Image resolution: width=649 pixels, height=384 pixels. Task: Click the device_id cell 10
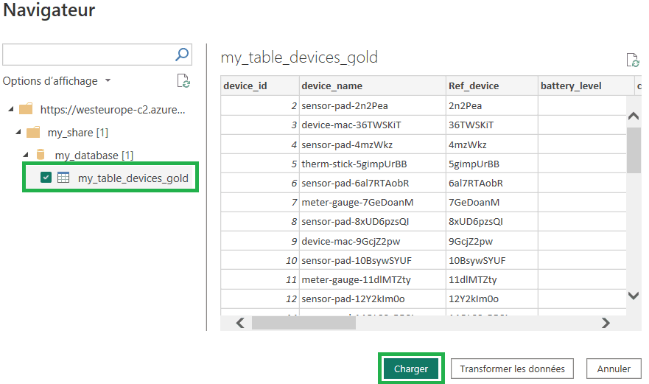coord(260,260)
